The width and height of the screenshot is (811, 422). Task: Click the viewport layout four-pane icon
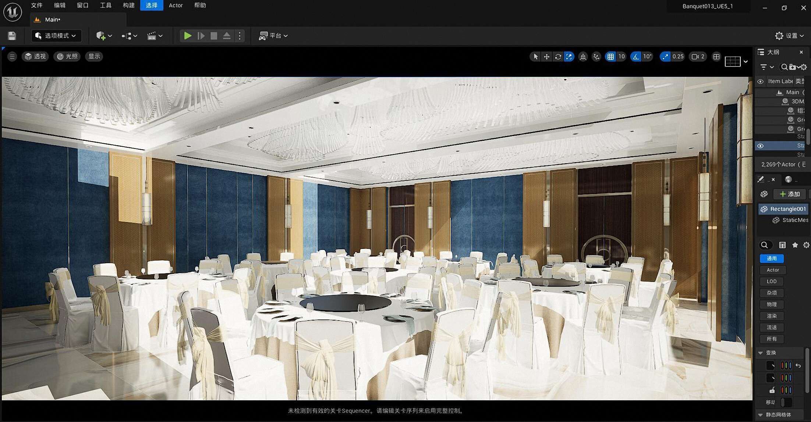click(716, 57)
